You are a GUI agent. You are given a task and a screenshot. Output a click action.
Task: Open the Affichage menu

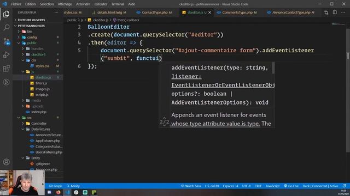65,4
